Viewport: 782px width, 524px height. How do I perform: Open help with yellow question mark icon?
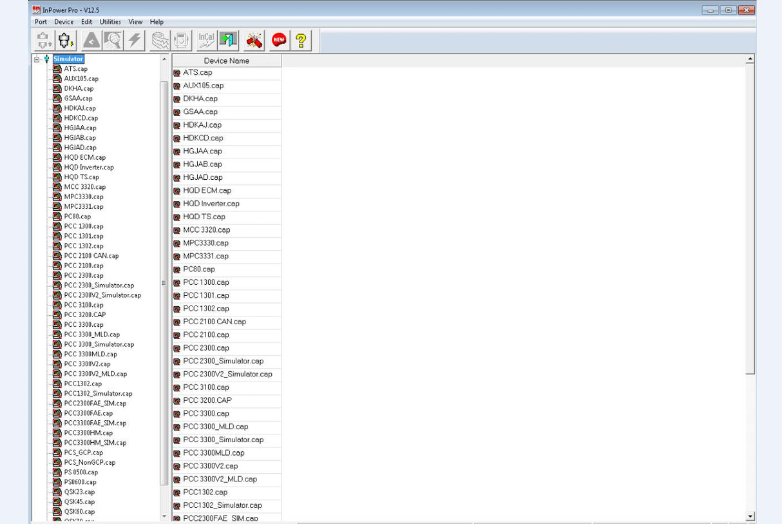tap(300, 41)
